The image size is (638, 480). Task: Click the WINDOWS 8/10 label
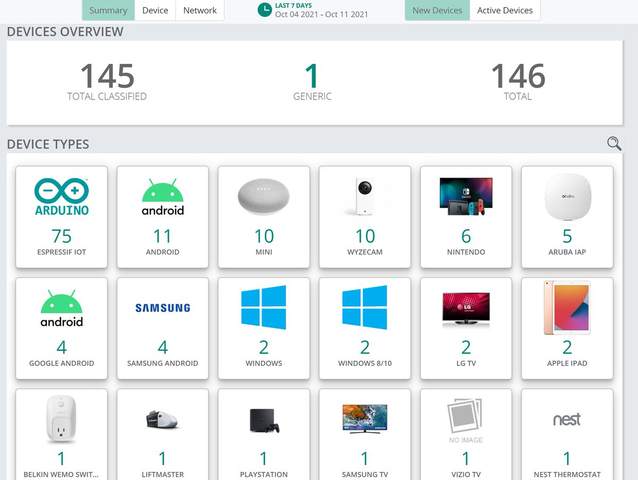365,363
